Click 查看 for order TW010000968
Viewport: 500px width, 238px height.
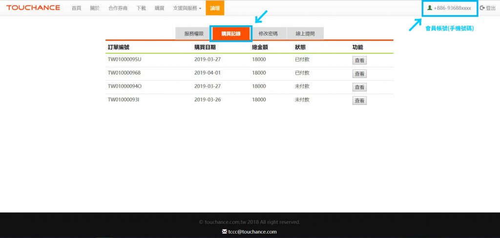(359, 74)
